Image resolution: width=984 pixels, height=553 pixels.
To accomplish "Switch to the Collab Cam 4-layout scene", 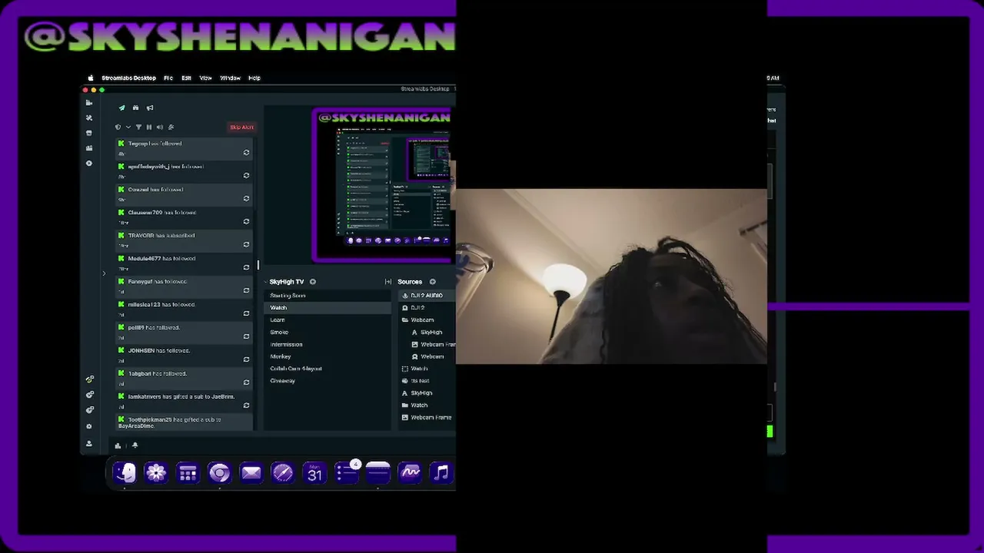I will coord(327,369).
